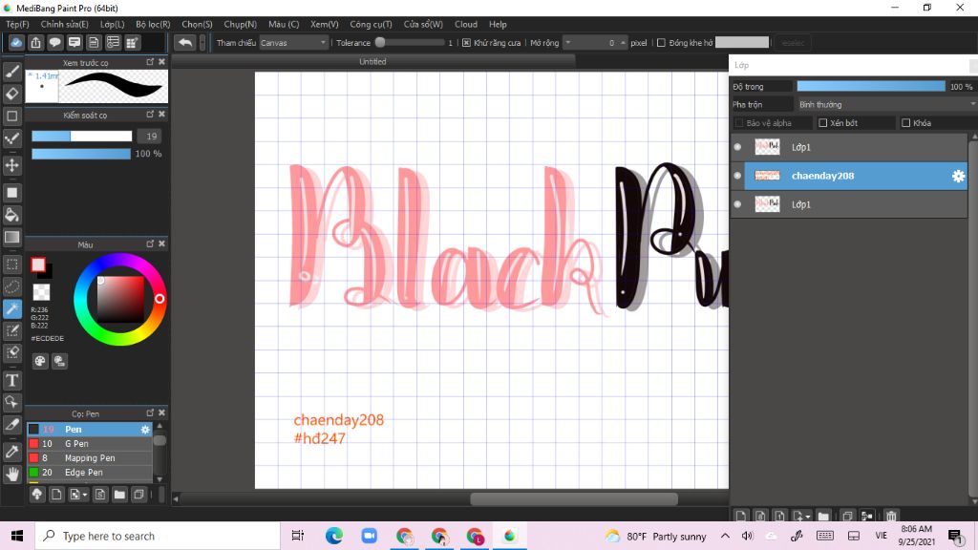Open the Tệp(F) menu
The image size is (978, 550).
click(x=17, y=24)
